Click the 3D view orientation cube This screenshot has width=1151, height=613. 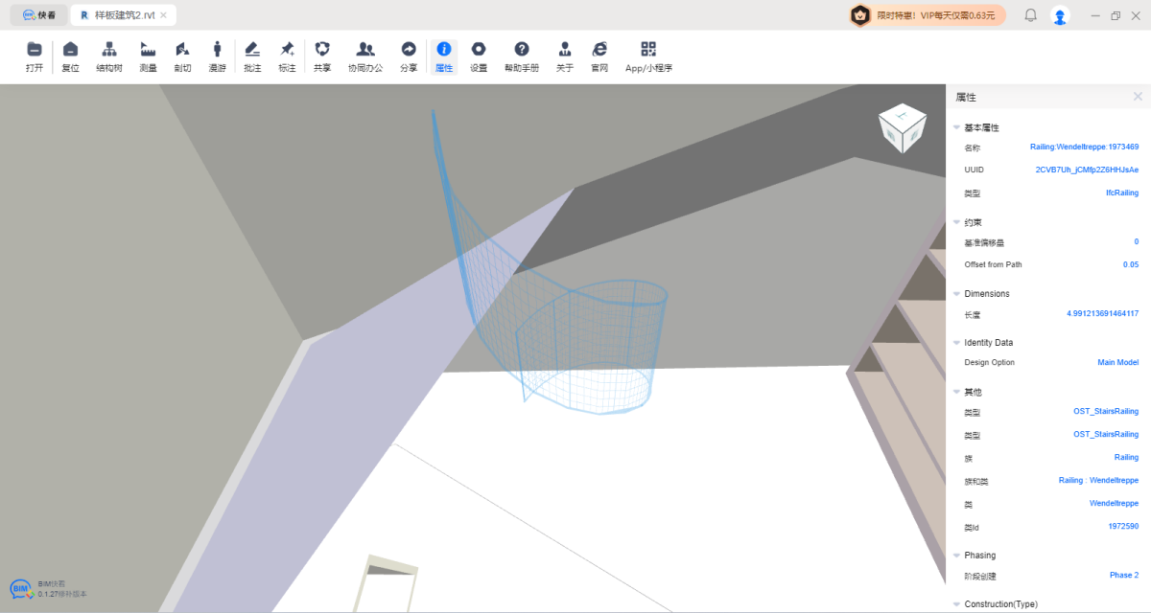pos(902,127)
